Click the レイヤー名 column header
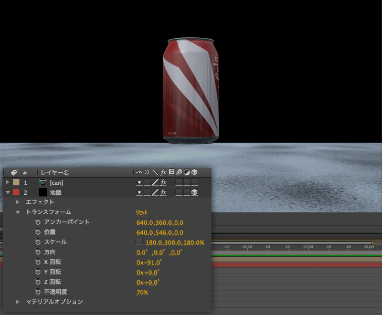This screenshot has width=382, height=315. click(x=55, y=172)
